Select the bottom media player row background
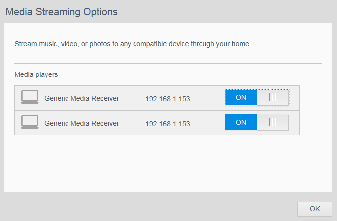Viewport: 337px width, 221px height. tap(157, 123)
